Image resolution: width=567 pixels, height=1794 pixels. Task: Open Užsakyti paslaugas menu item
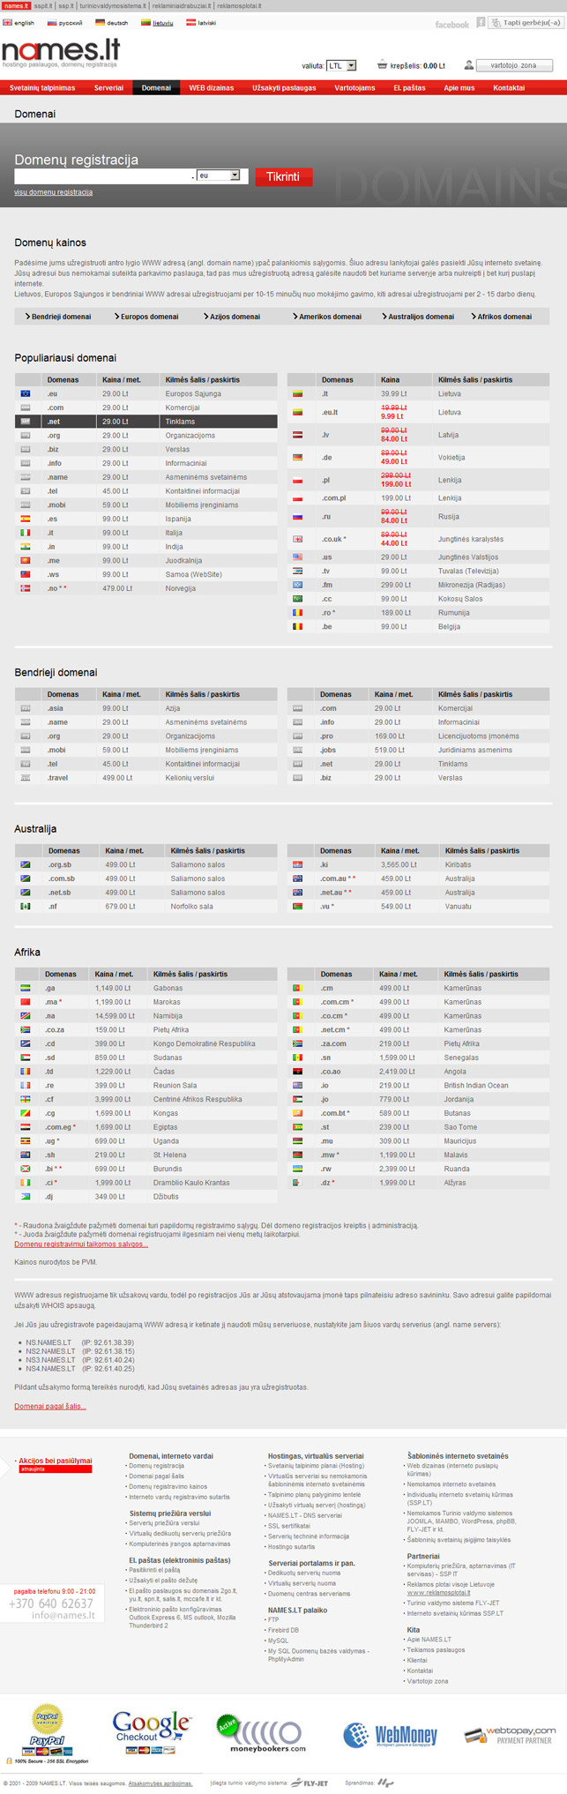(x=284, y=87)
